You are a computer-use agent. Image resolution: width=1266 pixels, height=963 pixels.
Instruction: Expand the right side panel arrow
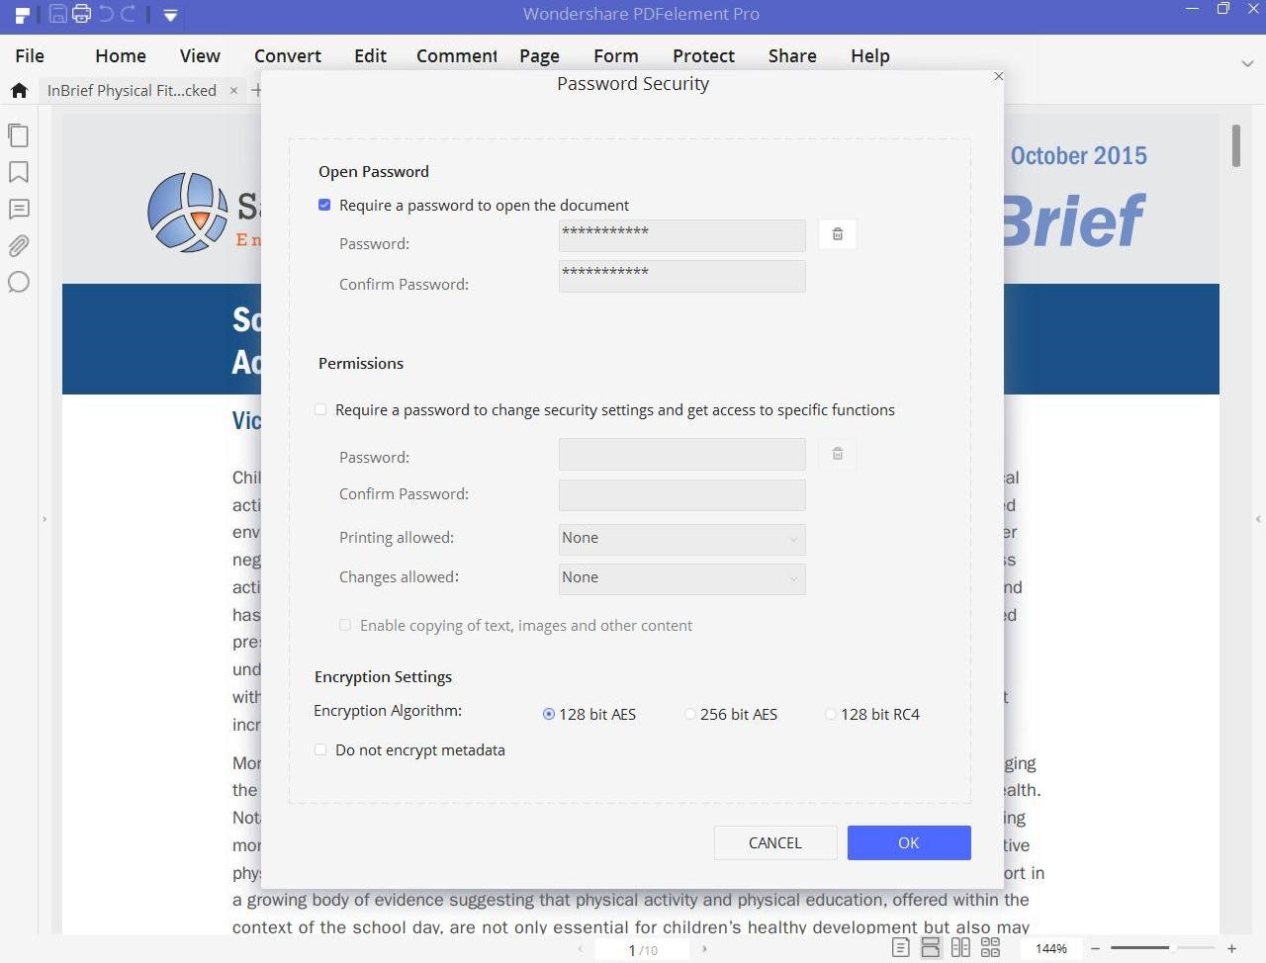click(1258, 519)
